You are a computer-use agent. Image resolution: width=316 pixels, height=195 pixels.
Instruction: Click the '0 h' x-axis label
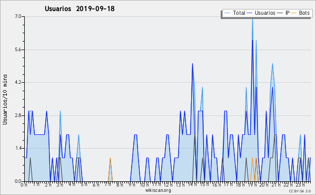pyautogui.click(x=24, y=184)
